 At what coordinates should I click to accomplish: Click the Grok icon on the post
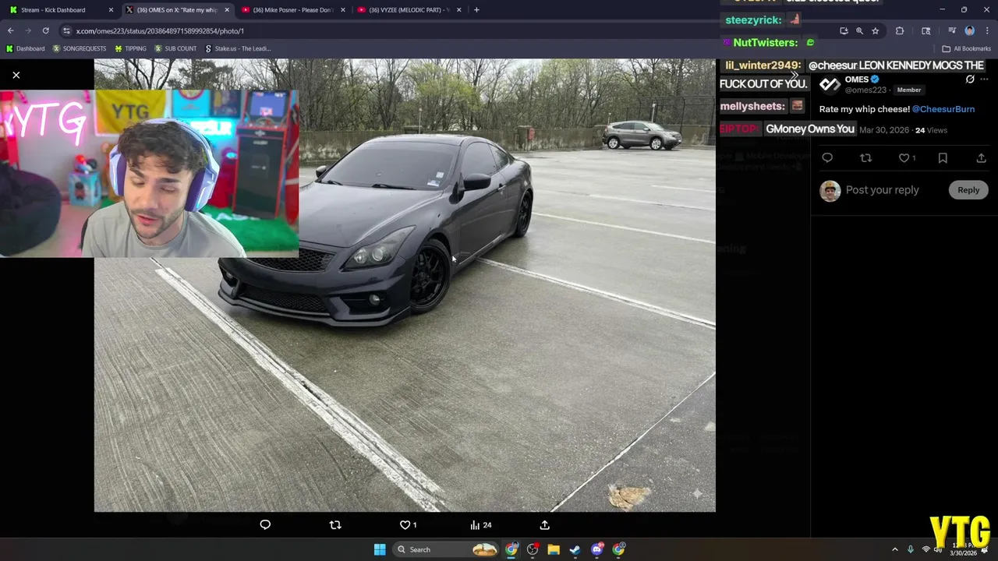970,79
